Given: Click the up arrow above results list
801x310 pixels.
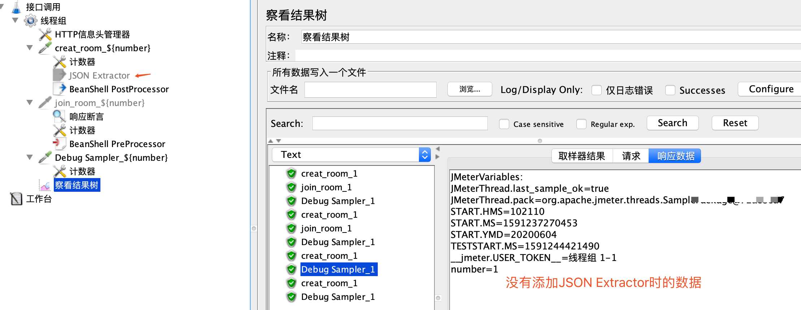Looking at the screenshot, I should point(271,141).
